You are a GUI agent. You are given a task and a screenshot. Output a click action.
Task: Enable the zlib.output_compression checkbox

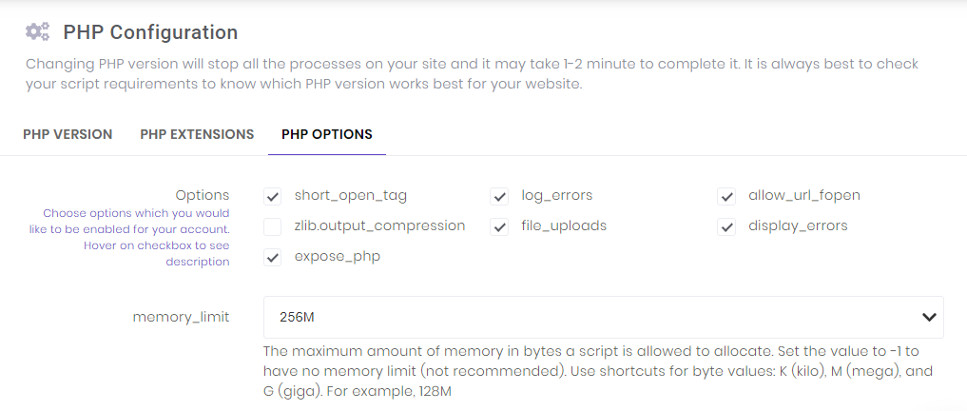273,226
